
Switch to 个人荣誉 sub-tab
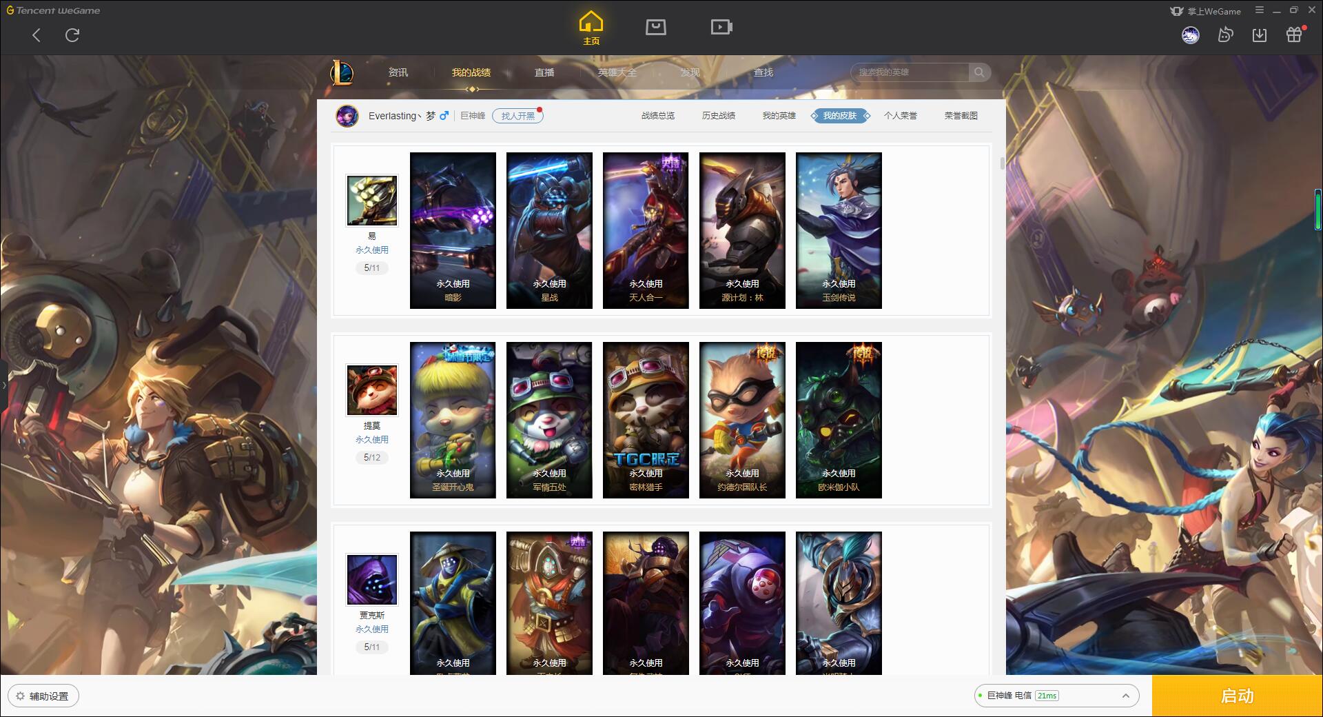coord(901,116)
